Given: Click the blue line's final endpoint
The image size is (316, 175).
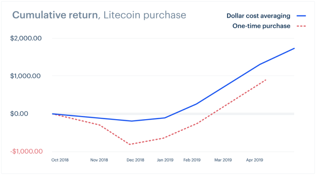Looking at the screenshot, I should 294,48.
